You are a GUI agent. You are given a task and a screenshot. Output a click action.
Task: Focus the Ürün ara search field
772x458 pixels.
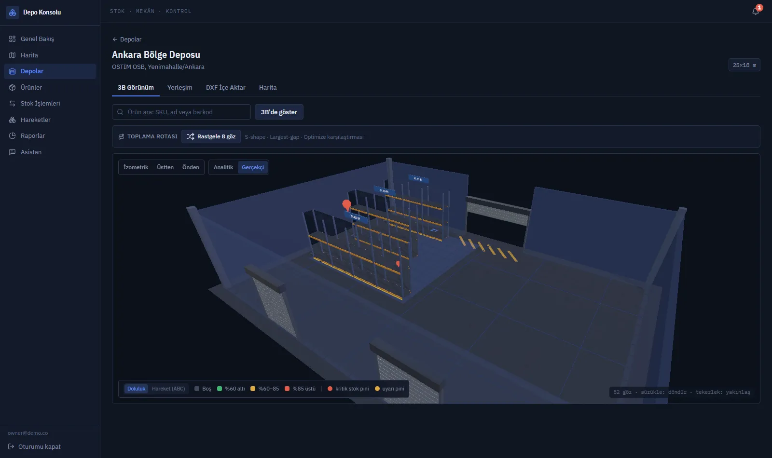(x=181, y=112)
